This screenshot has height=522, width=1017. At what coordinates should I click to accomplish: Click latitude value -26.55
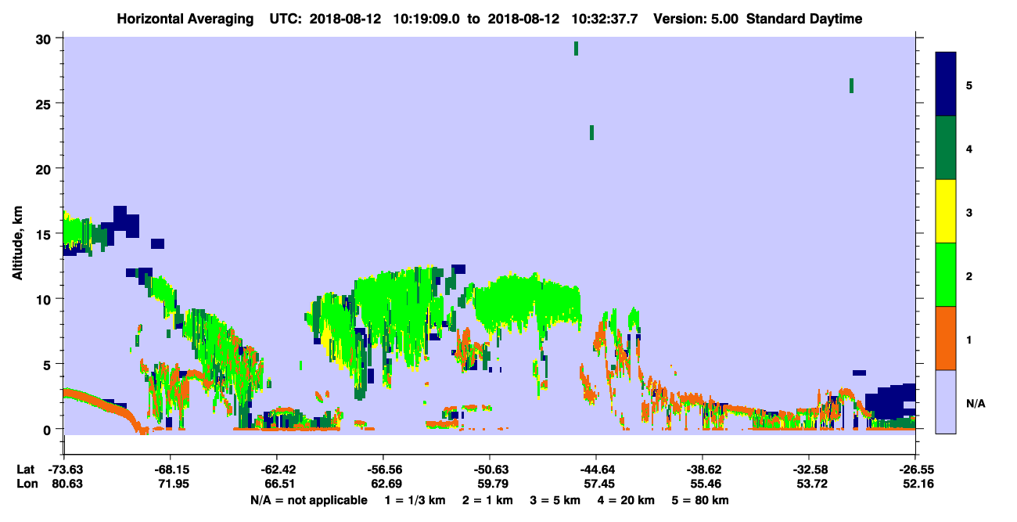point(915,470)
